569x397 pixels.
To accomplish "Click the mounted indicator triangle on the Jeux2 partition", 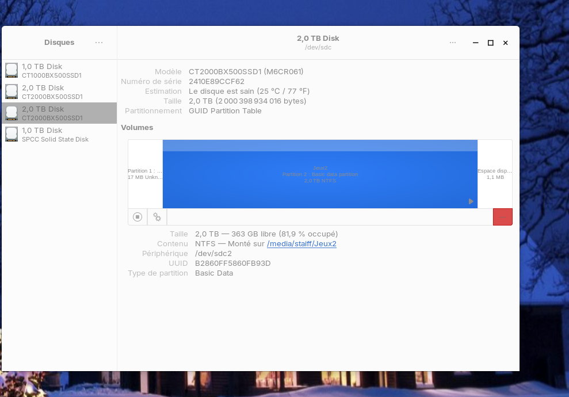I will [x=471, y=201].
